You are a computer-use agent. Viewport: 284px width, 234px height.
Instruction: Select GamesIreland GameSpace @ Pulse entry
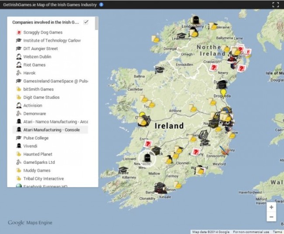(55, 81)
